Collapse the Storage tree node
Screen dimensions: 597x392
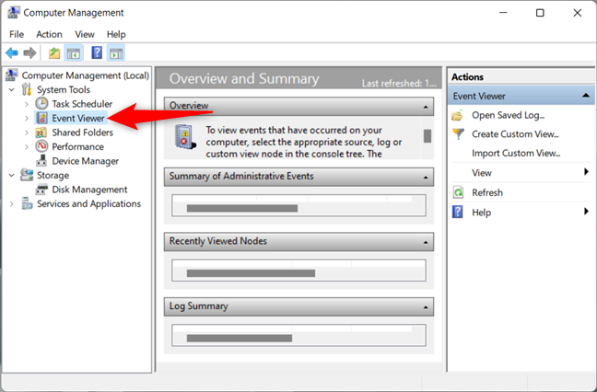(12, 175)
